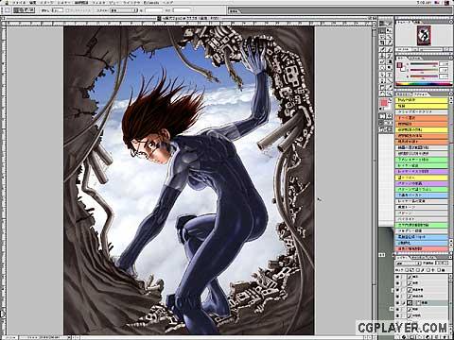Open the Help (ヘルプ) menu
454x340 pixels.
[167, 3]
